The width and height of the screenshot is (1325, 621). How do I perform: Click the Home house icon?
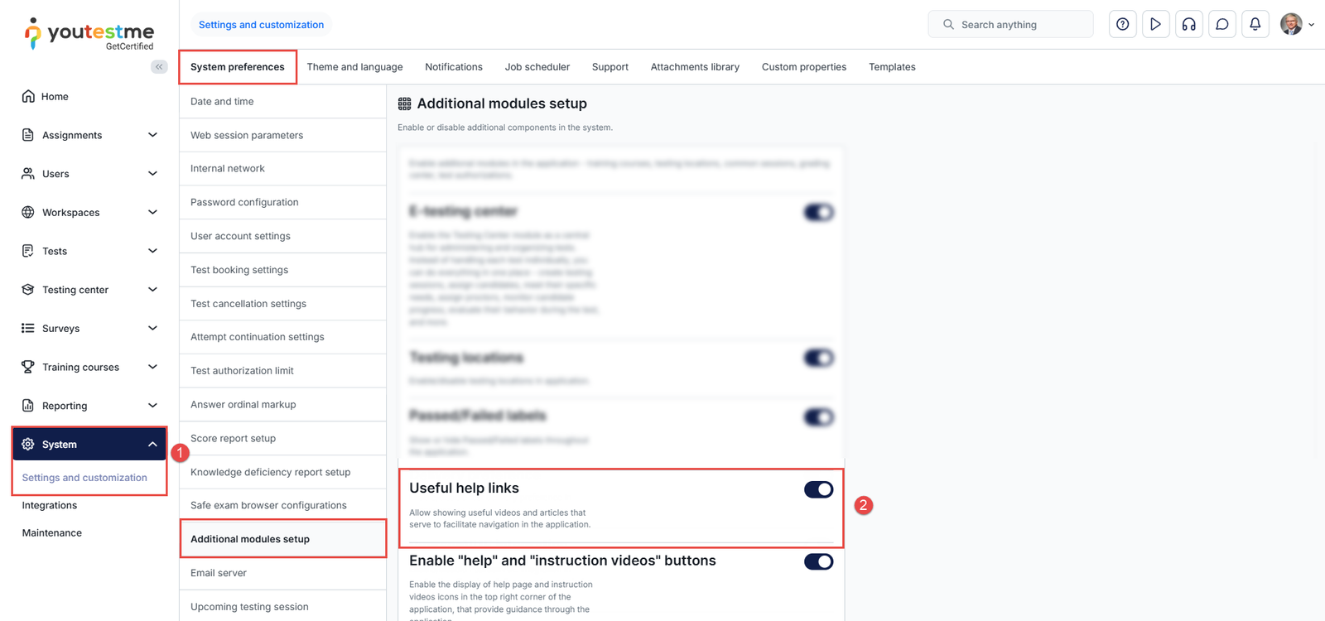28,96
